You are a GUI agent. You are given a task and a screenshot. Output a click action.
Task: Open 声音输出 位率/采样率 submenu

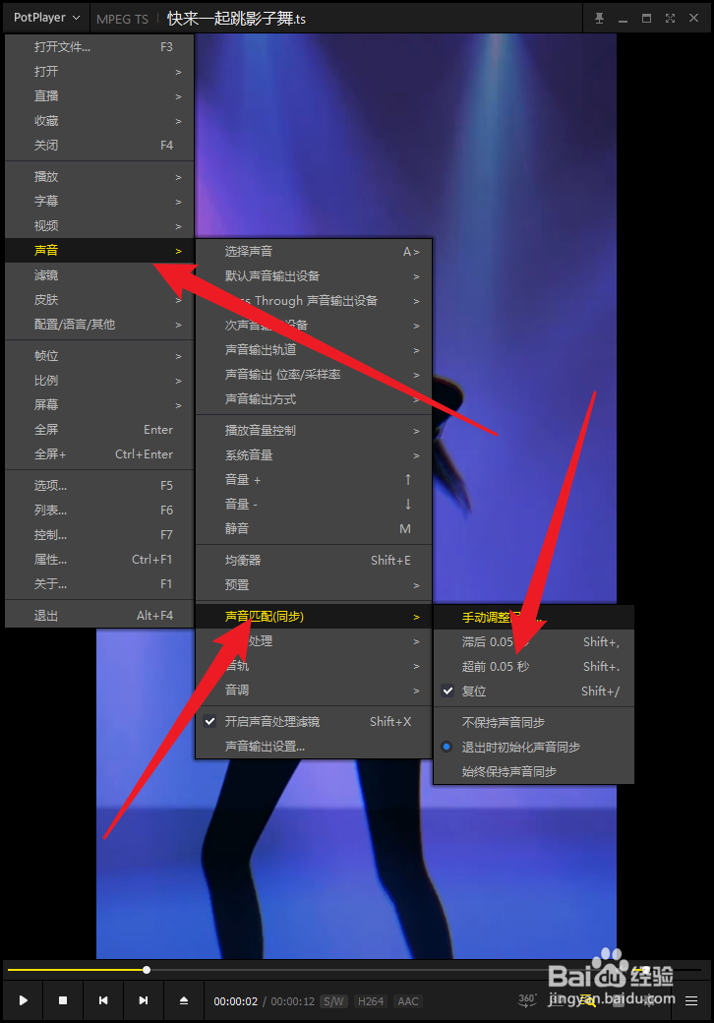pyautogui.click(x=314, y=375)
